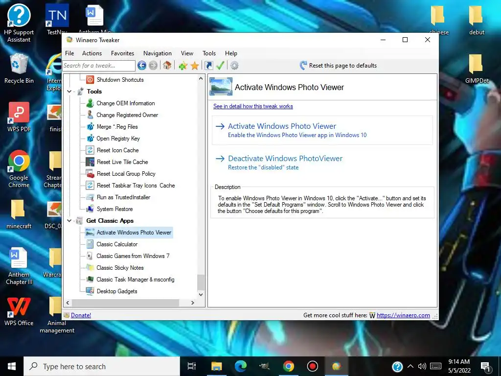501x376 pixels.
Task: Click the Back navigation arrow in toolbar
Action: point(142,66)
